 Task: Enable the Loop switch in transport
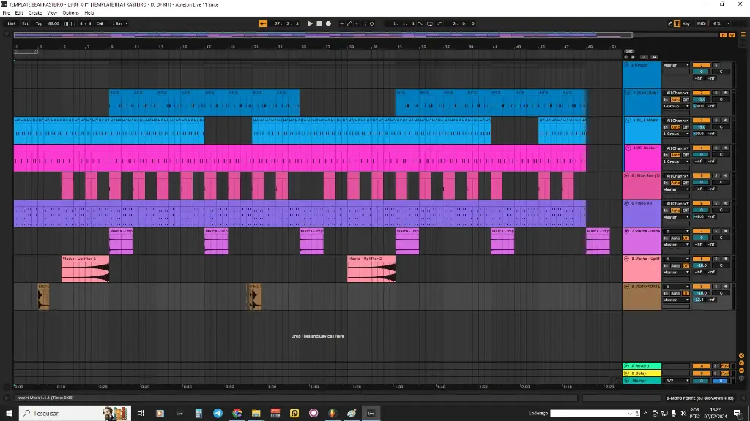[x=429, y=23]
